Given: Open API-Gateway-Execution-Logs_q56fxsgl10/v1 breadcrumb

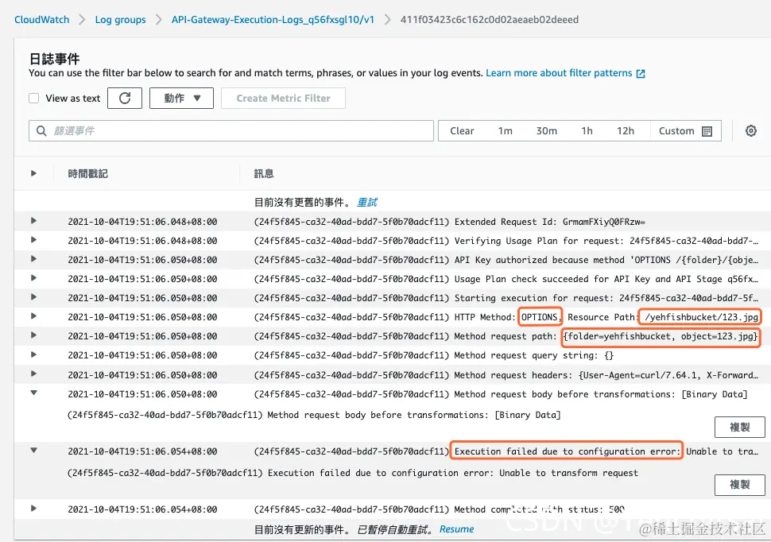Looking at the screenshot, I should pos(273,20).
